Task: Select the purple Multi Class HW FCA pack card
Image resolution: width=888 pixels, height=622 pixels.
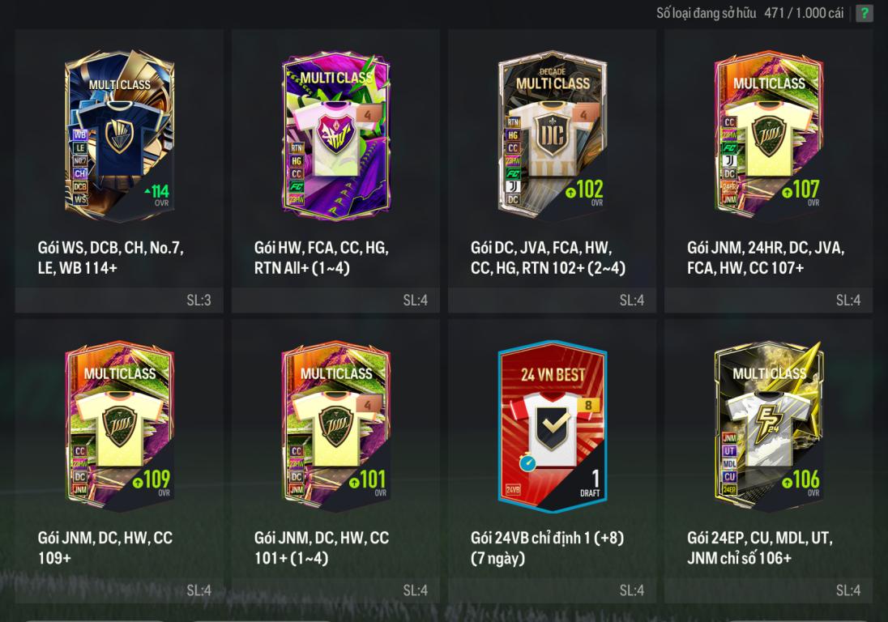Action: tap(335, 136)
